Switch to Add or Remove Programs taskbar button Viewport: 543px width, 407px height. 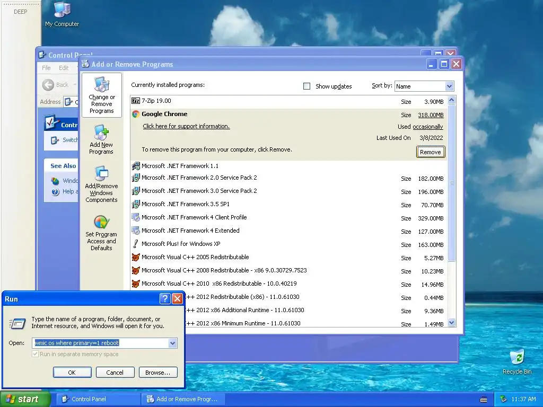pos(183,399)
